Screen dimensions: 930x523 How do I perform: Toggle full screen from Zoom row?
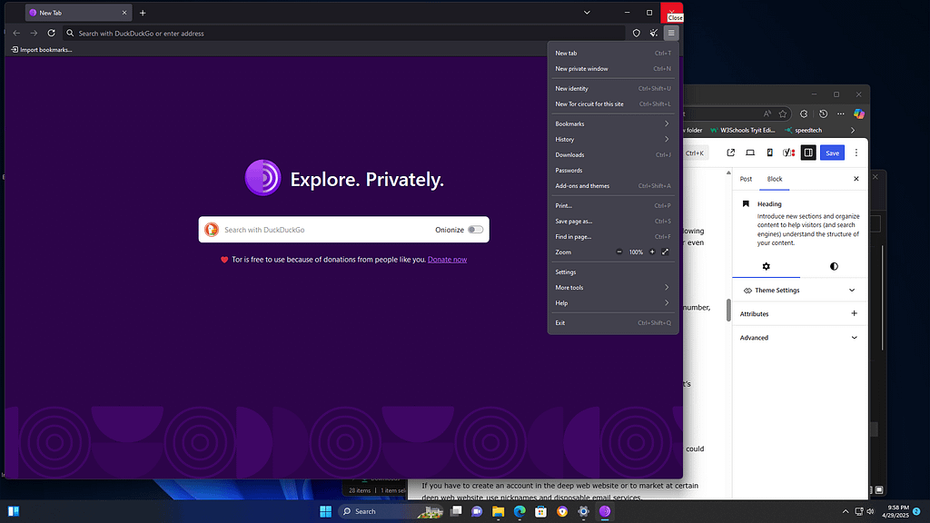(x=666, y=252)
